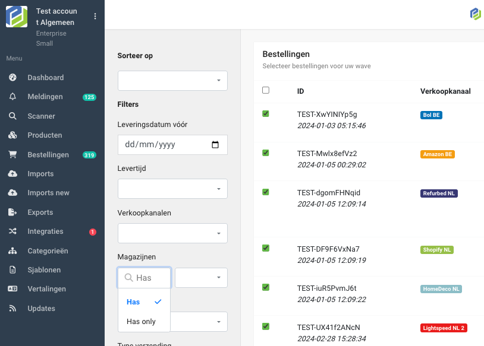This screenshot has width=484, height=346.
Task: Click the Scanner magnifier icon
Action: point(12,116)
